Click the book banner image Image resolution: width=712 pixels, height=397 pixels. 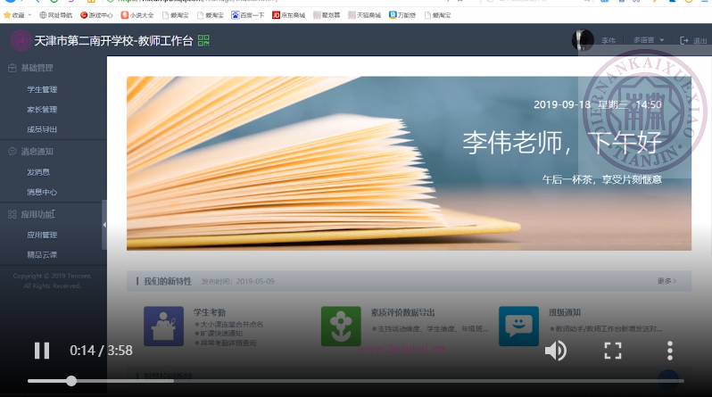click(x=410, y=163)
